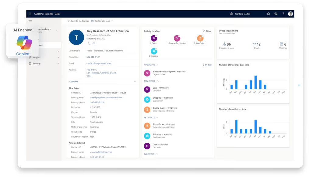Click the Office engagement heading
The image size is (309, 177).
point(228,31)
